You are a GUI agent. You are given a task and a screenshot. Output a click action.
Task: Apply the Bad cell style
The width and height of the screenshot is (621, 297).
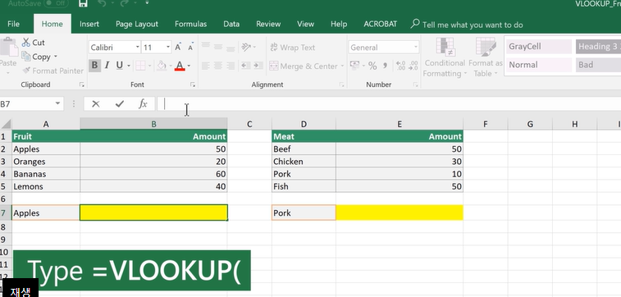coord(598,65)
